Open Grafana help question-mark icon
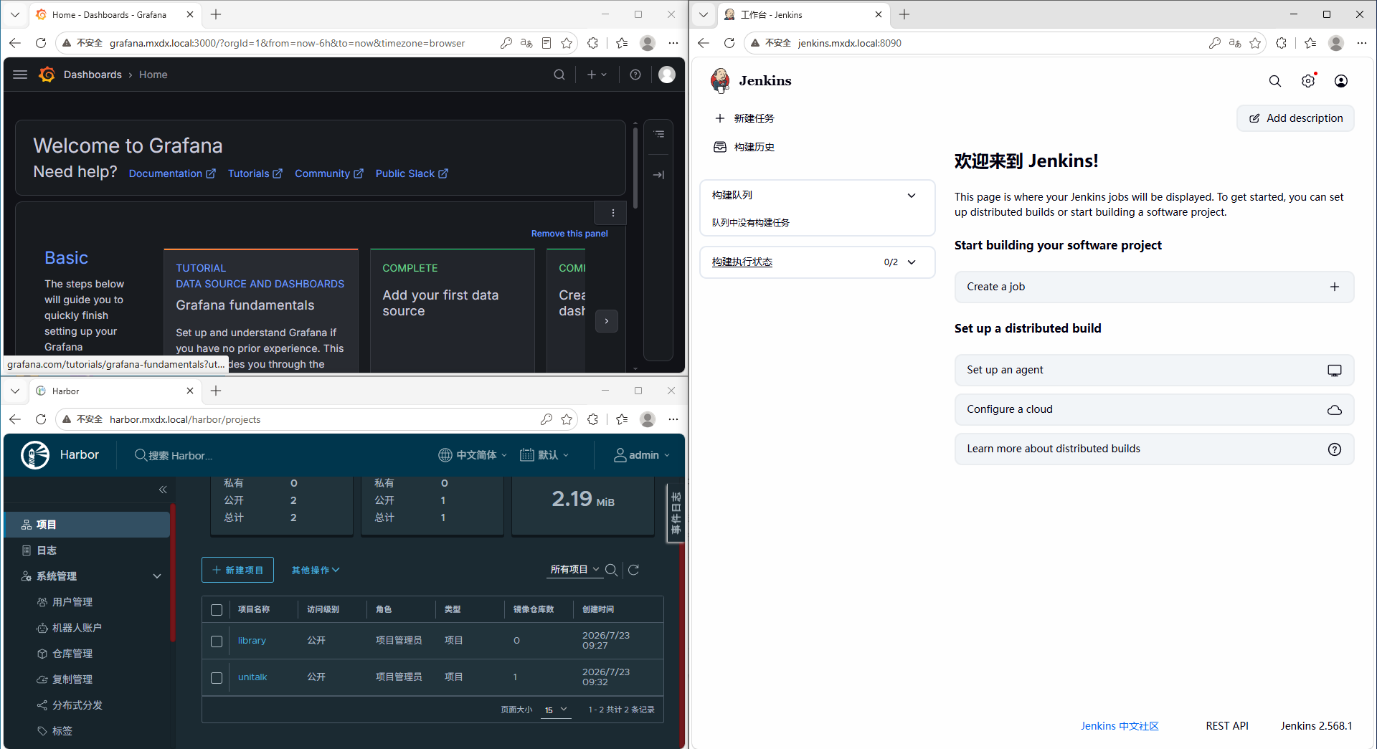The image size is (1377, 749). click(x=635, y=75)
